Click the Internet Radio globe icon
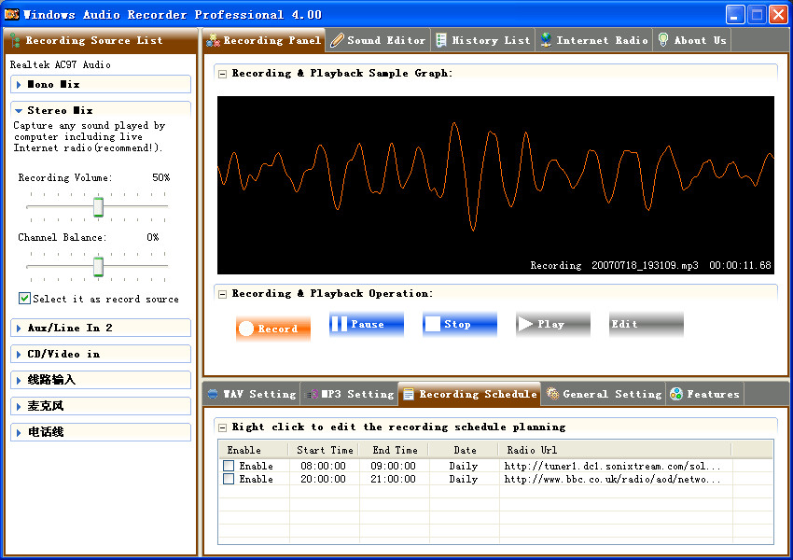The image size is (793, 560). (x=546, y=40)
